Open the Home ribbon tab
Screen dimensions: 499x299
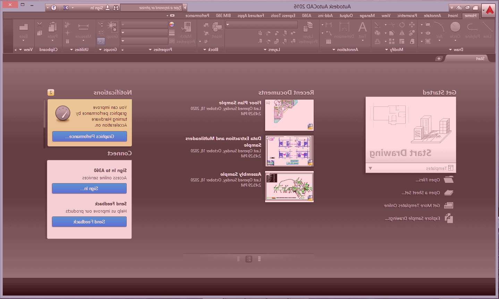coord(471,16)
